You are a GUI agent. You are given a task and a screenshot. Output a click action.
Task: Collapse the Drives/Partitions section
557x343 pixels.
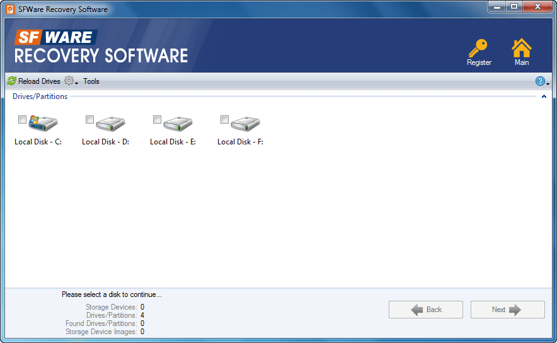tap(544, 96)
